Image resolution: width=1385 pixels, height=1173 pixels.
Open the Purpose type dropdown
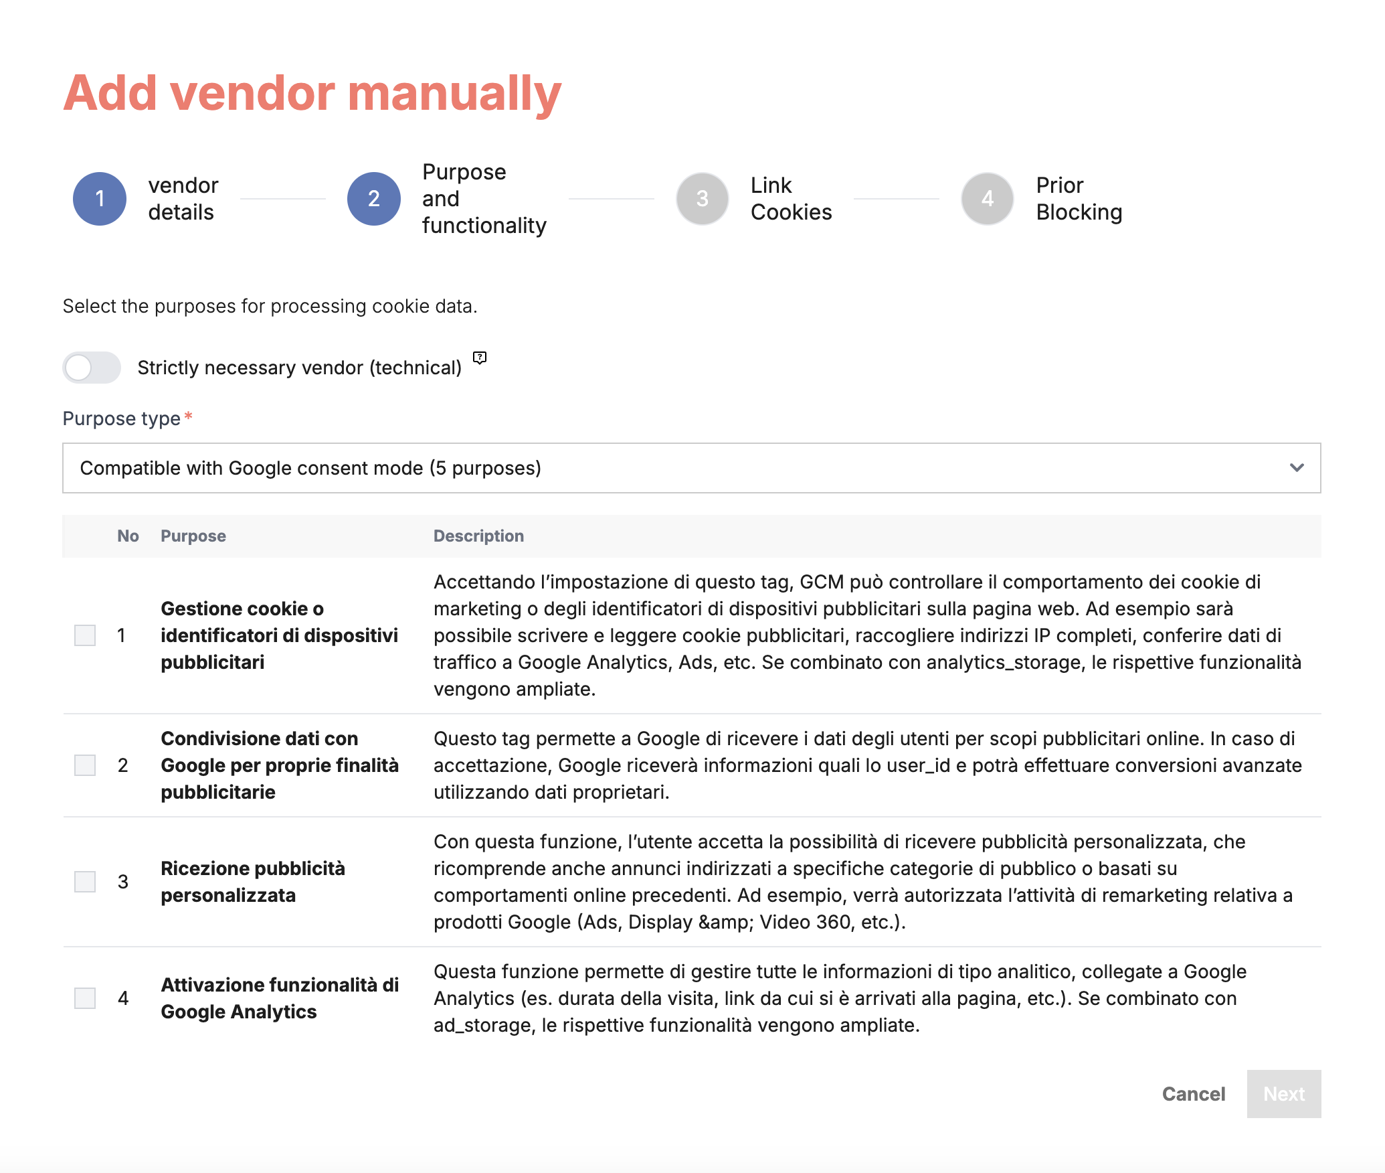pos(692,468)
